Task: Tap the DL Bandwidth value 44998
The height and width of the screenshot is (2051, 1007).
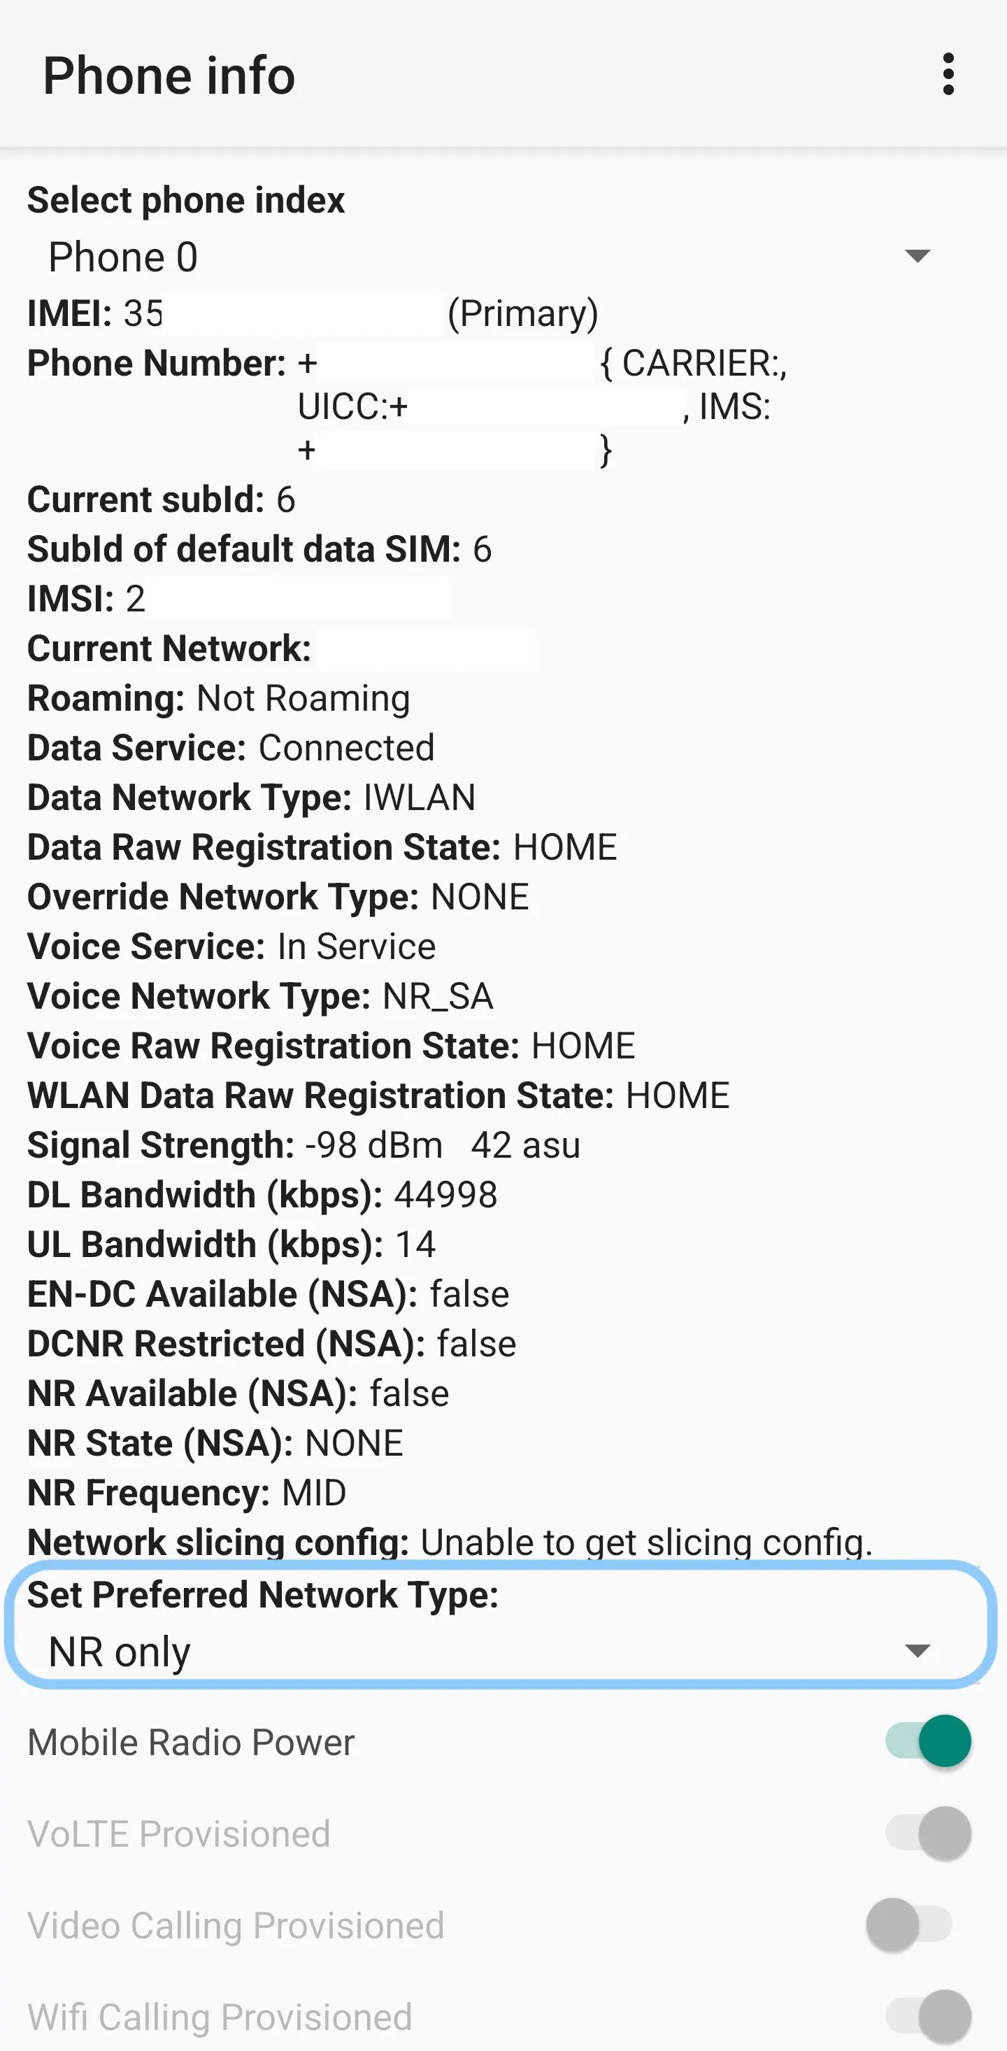Action: [445, 1194]
